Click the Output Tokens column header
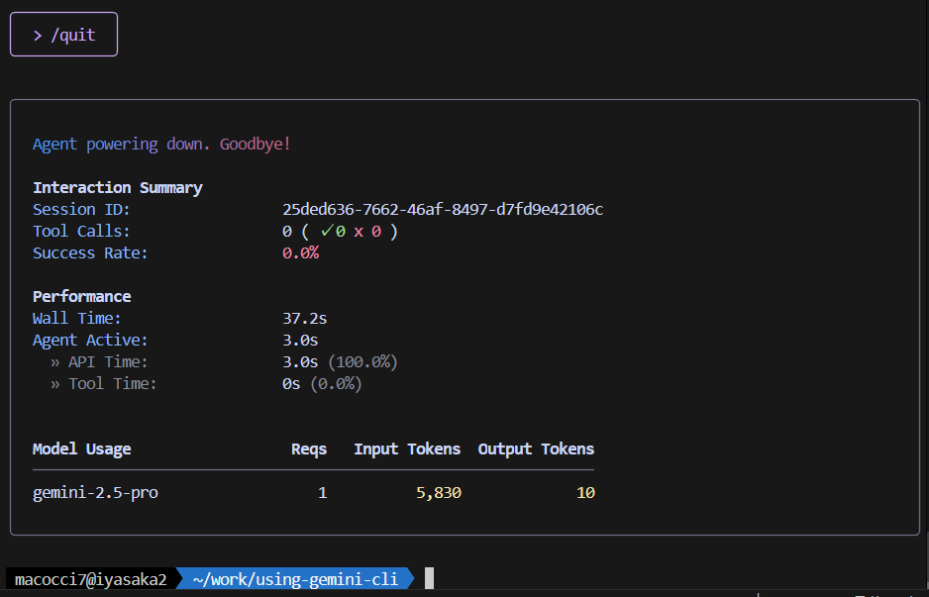 [x=536, y=449]
